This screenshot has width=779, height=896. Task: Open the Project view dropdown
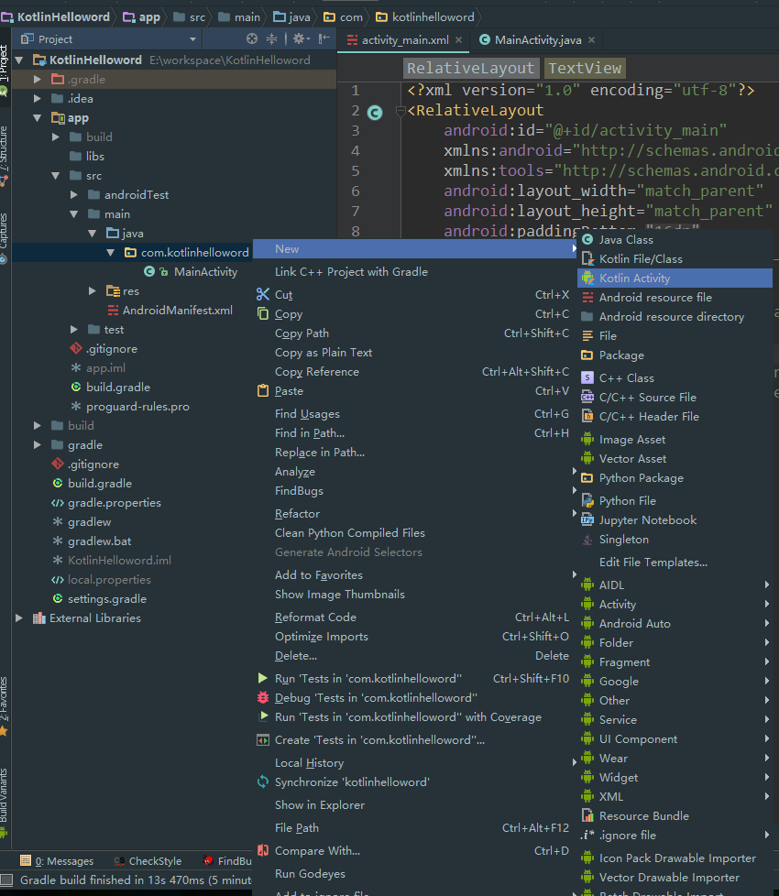(192, 38)
